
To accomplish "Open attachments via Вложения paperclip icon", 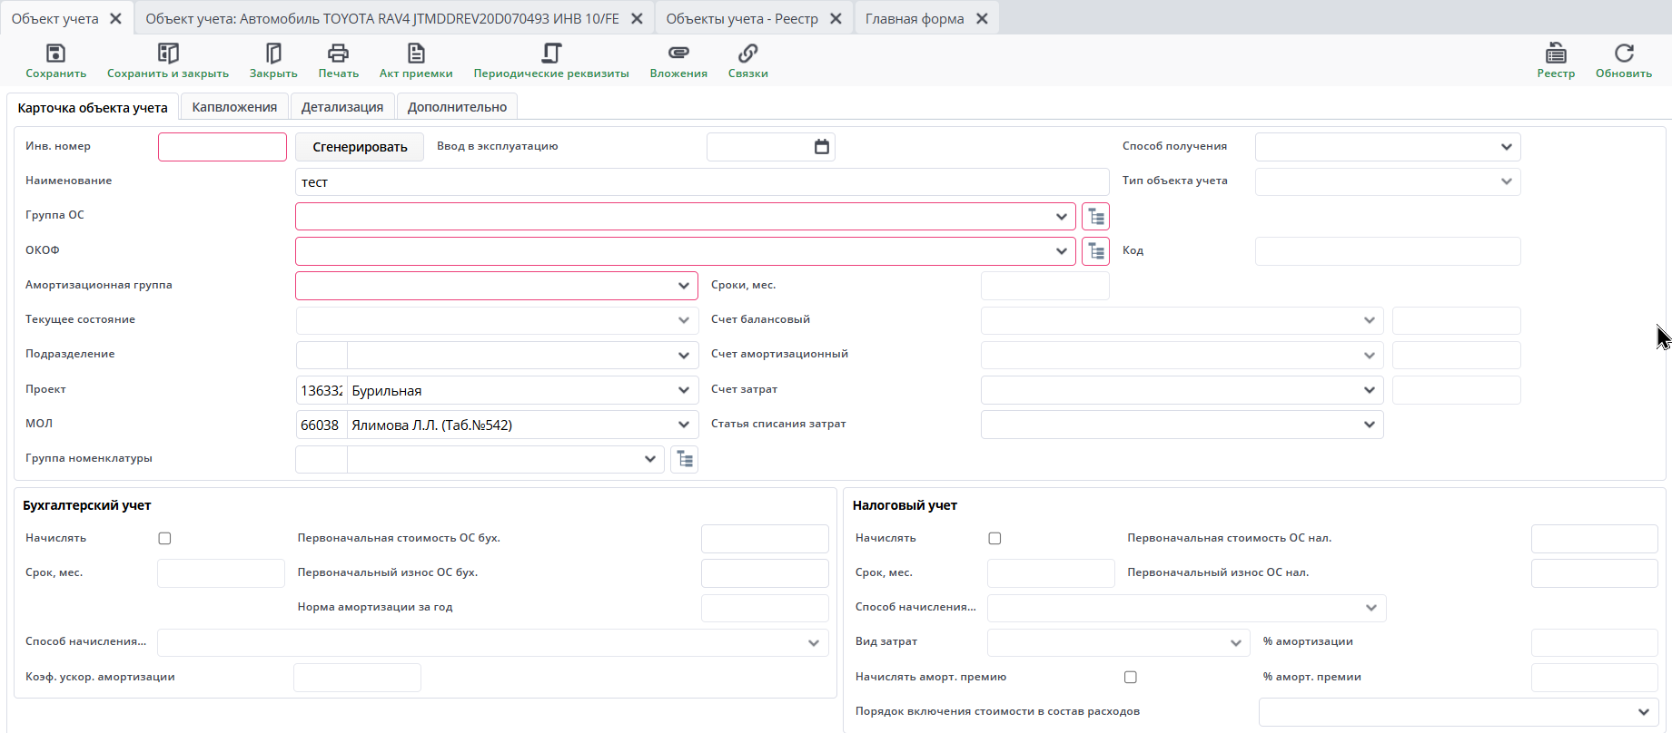I will [x=678, y=54].
